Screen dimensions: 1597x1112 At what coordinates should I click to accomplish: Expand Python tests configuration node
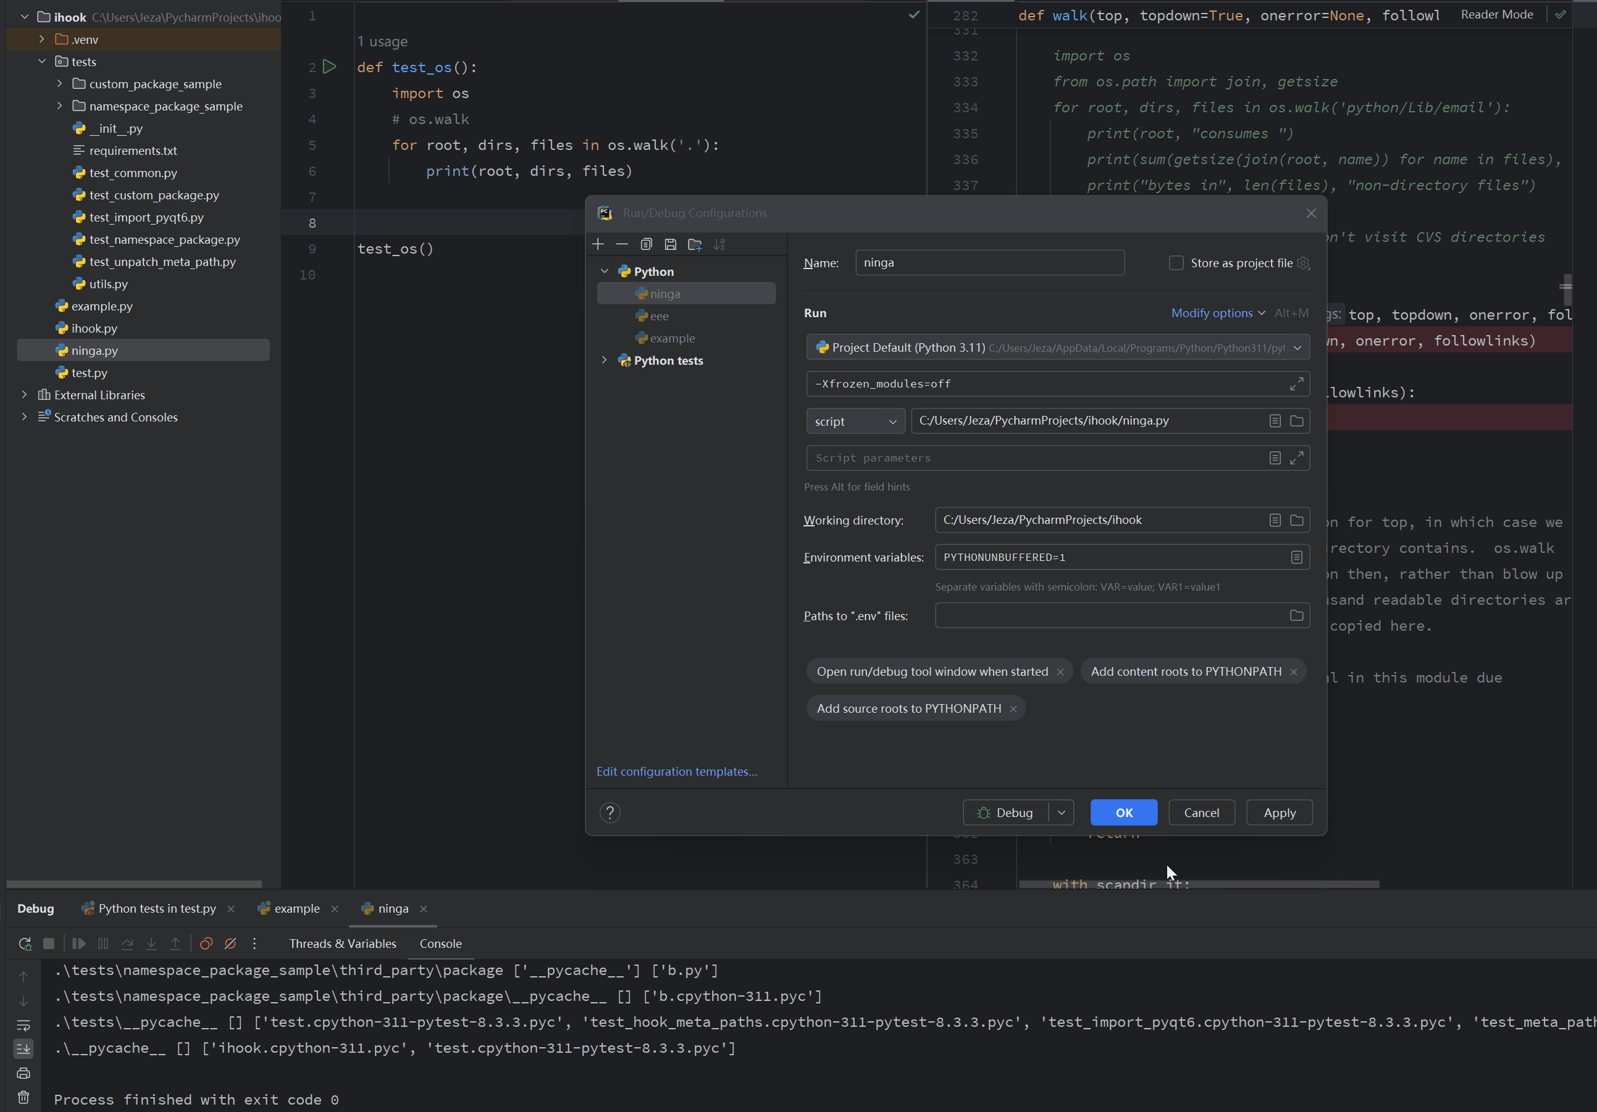604,360
